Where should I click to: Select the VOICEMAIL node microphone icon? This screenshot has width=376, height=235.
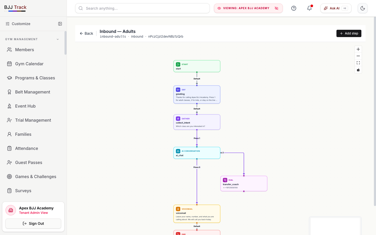[x=178, y=209]
